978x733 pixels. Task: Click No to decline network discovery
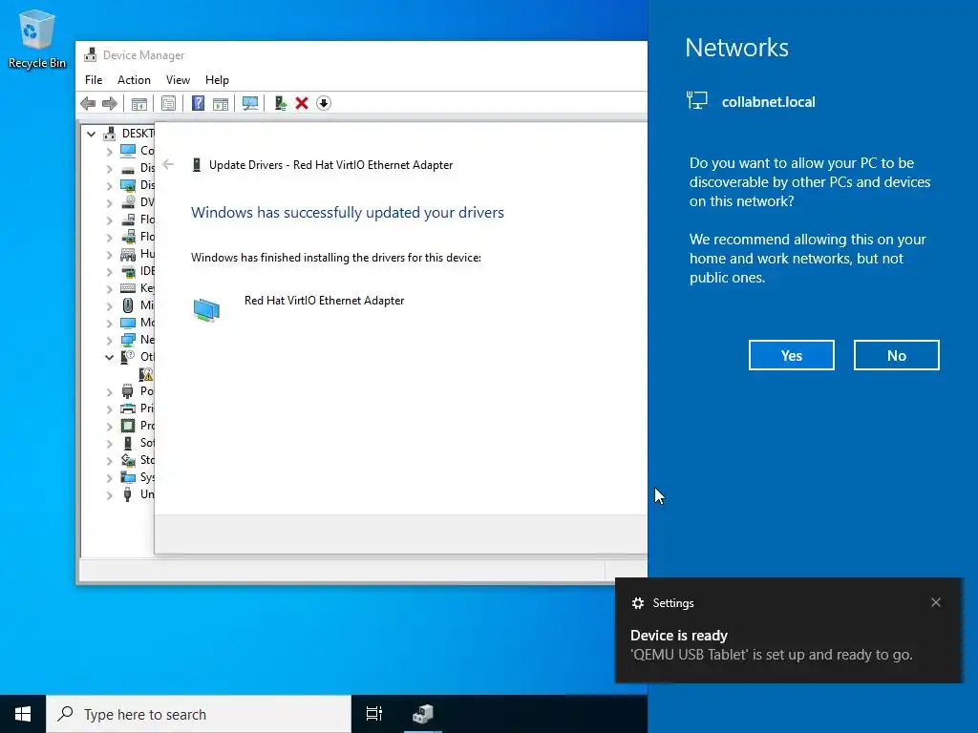click(896, 355)
